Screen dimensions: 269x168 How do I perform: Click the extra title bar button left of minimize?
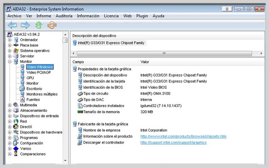tap(227, 9)
